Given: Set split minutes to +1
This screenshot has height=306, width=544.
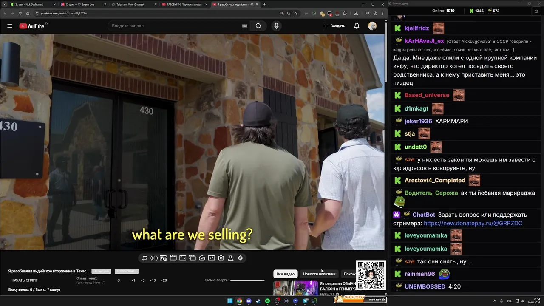Looking at the screenshot, I should (x=133, y=280).
